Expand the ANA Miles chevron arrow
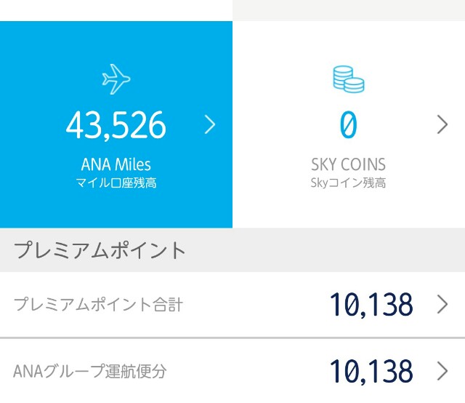Image resolution: width=465 pixels, height=403 pixels. tap(210, 124)
